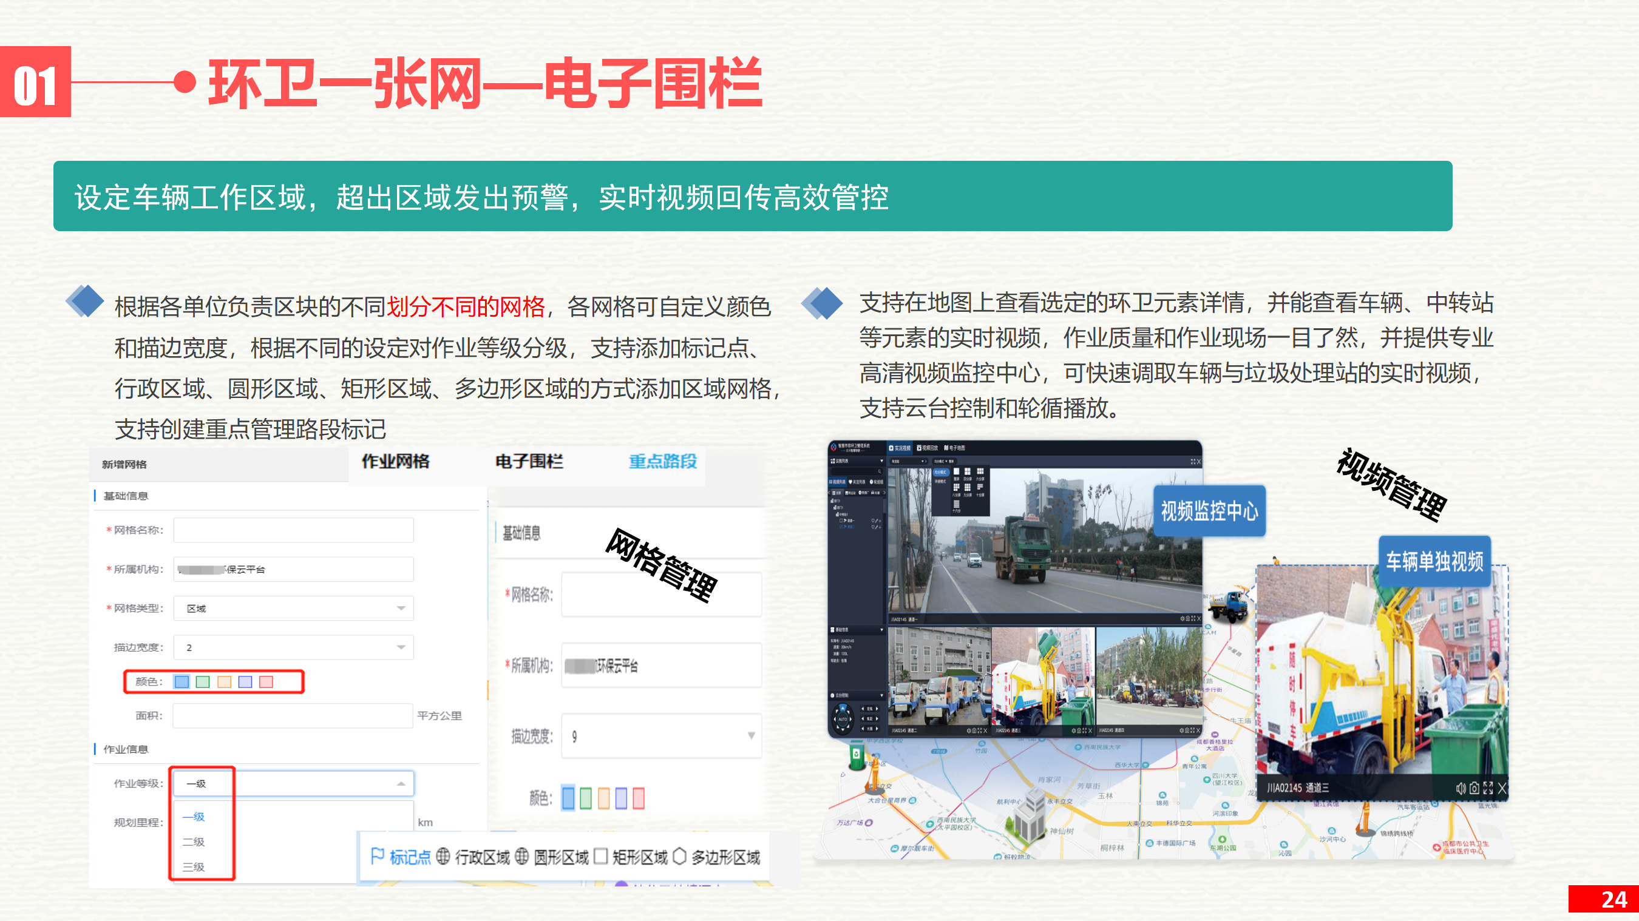
Task: Open the 描边宽度 dropdown showing 2
Action: 293,647
